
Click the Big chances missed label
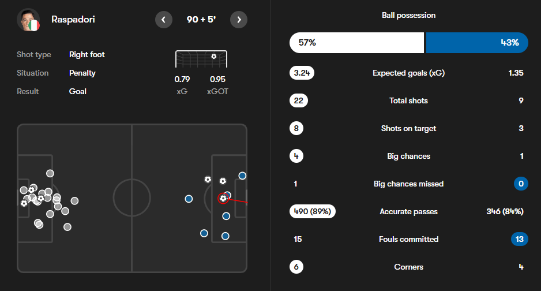pos(408,184)
